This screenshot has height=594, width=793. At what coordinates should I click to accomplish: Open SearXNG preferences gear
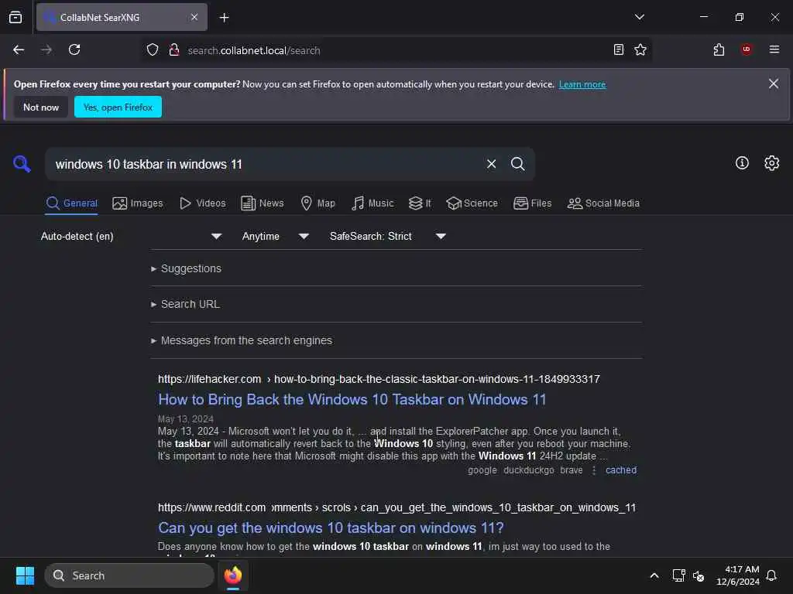pos(772,162)
